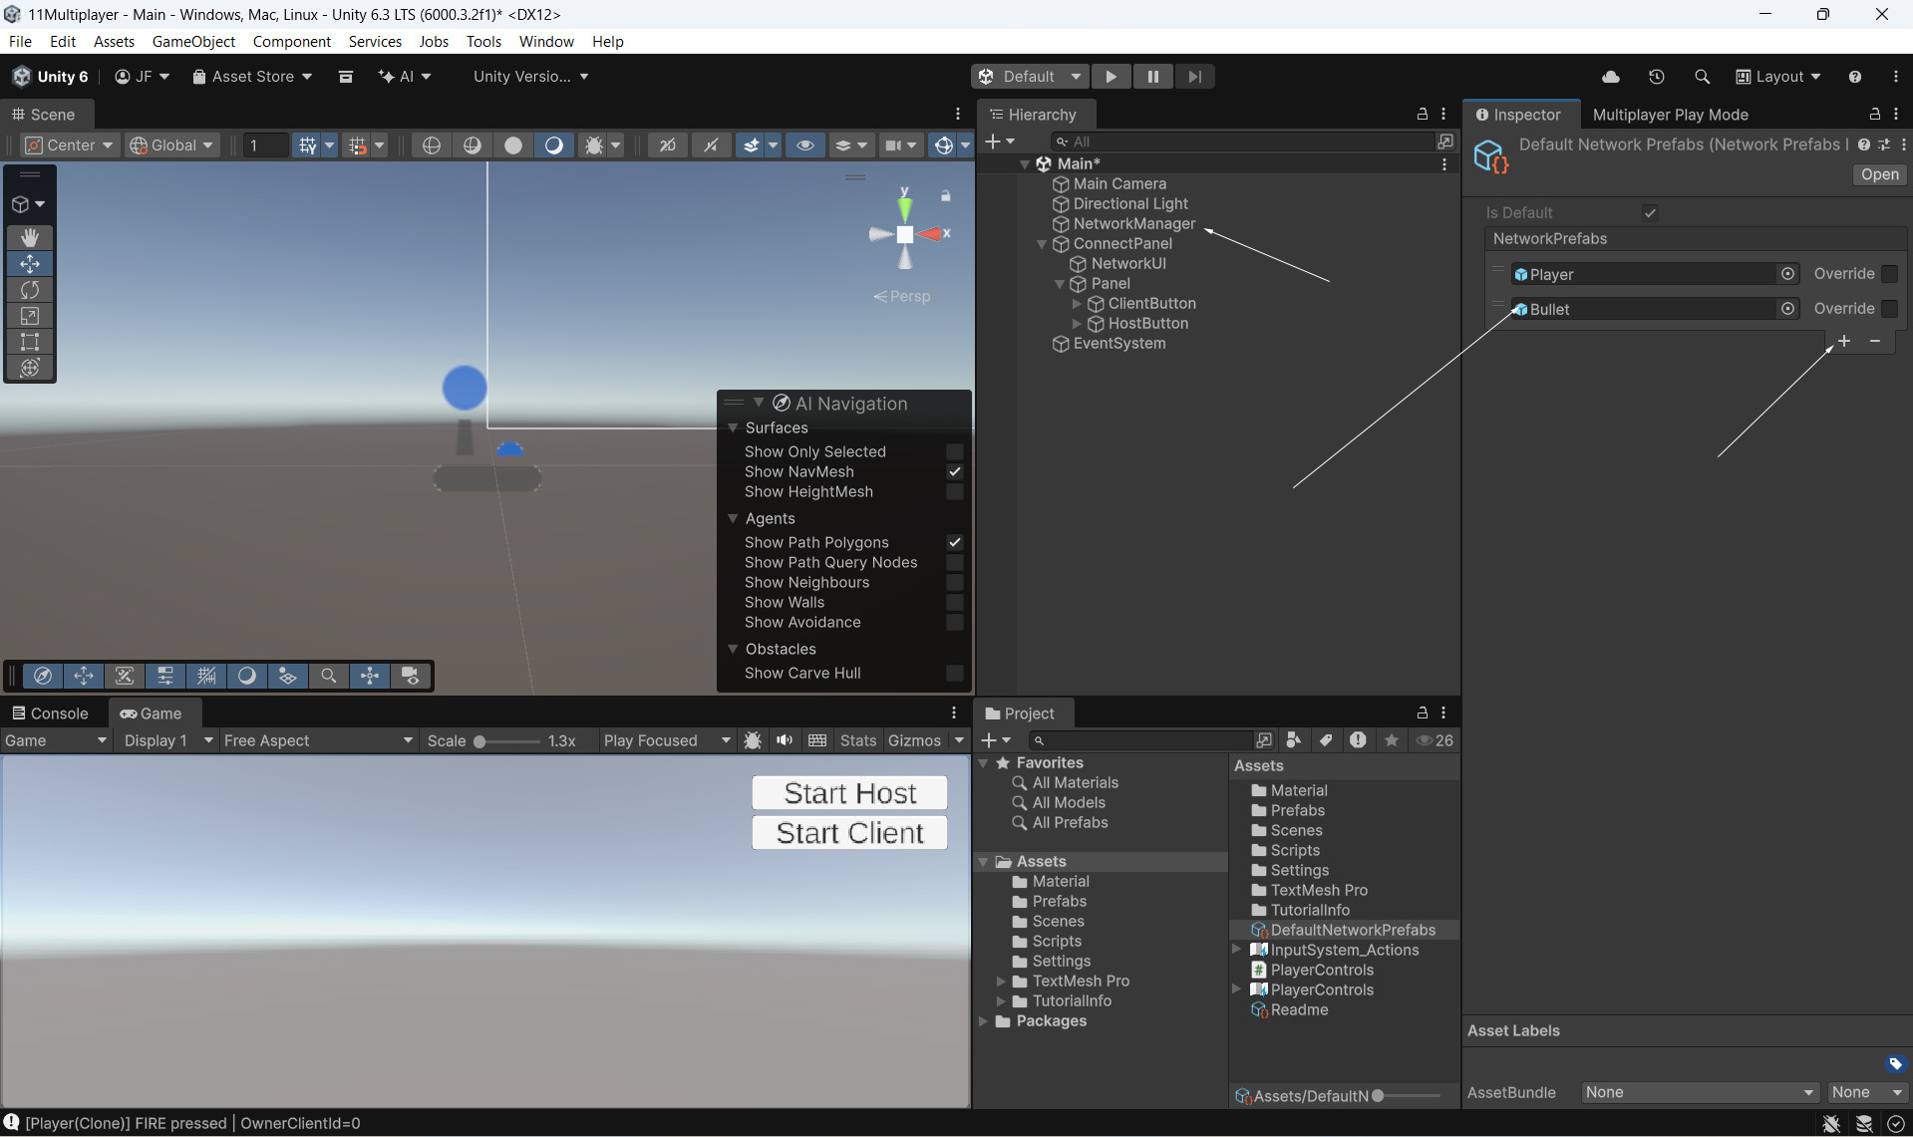Enable the Show Only Selected checkbox
The width and height of the screenshot is (1913, 1137).
point(954,451)
